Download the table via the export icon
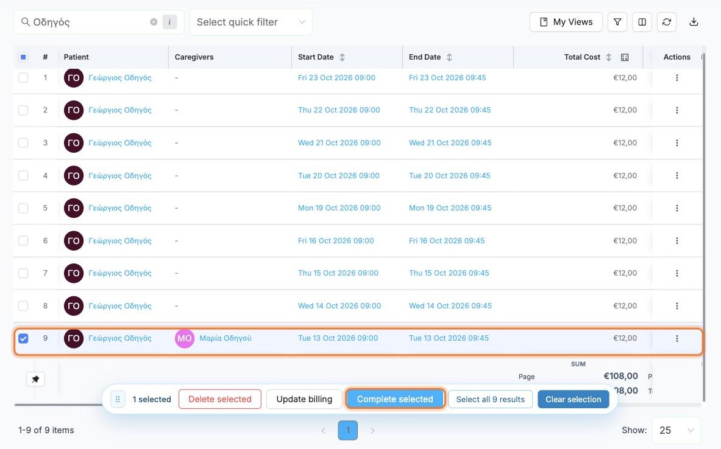 click(694, 22)
